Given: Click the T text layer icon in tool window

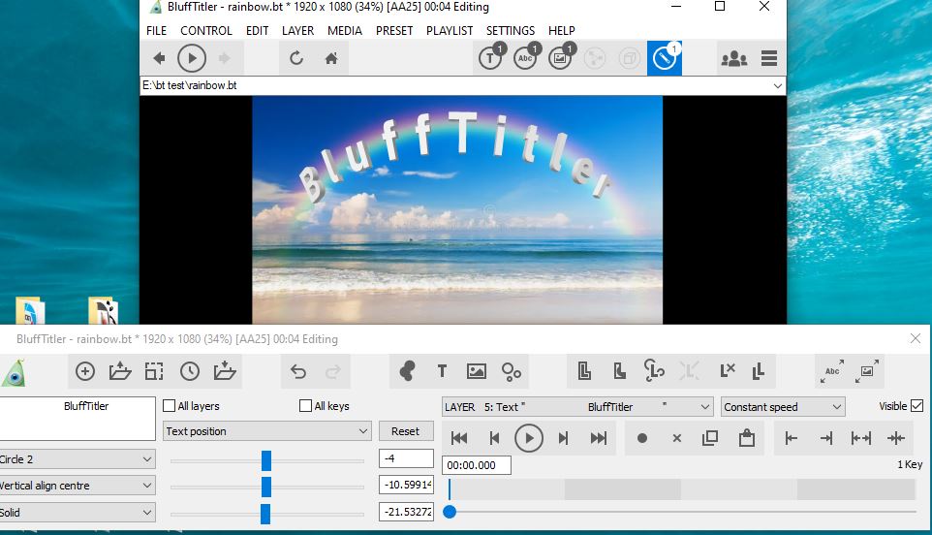Looking at the screenshot, I should (442, 371).
